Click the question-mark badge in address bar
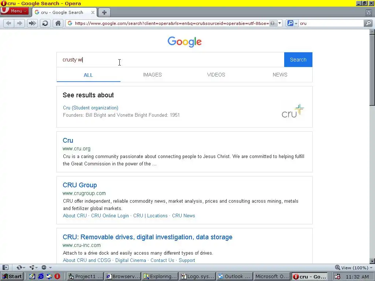375x281 pixels. pyautogui.click(x=272, y=23)
